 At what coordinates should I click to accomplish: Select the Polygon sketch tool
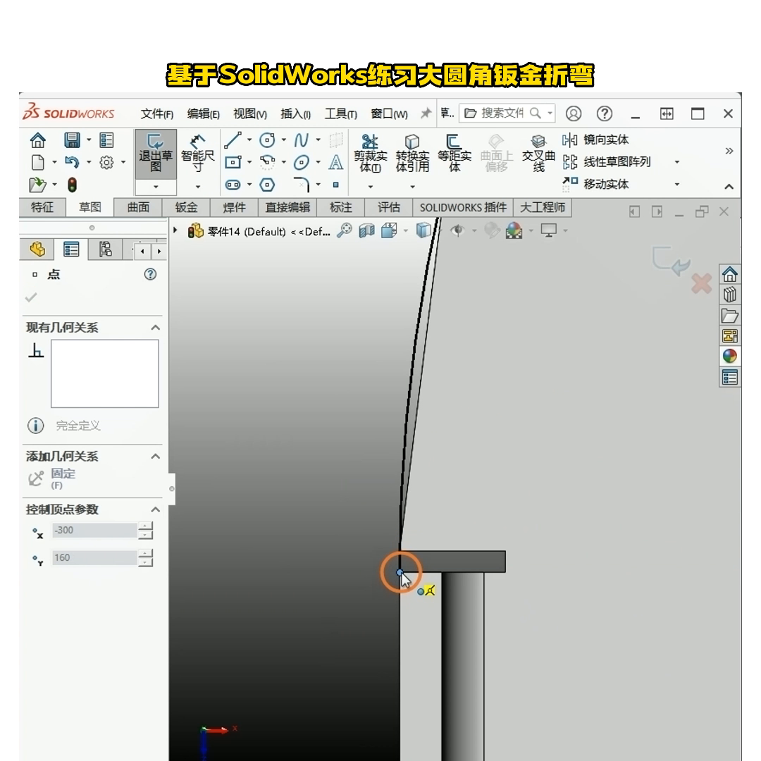(x=267, y=185)
